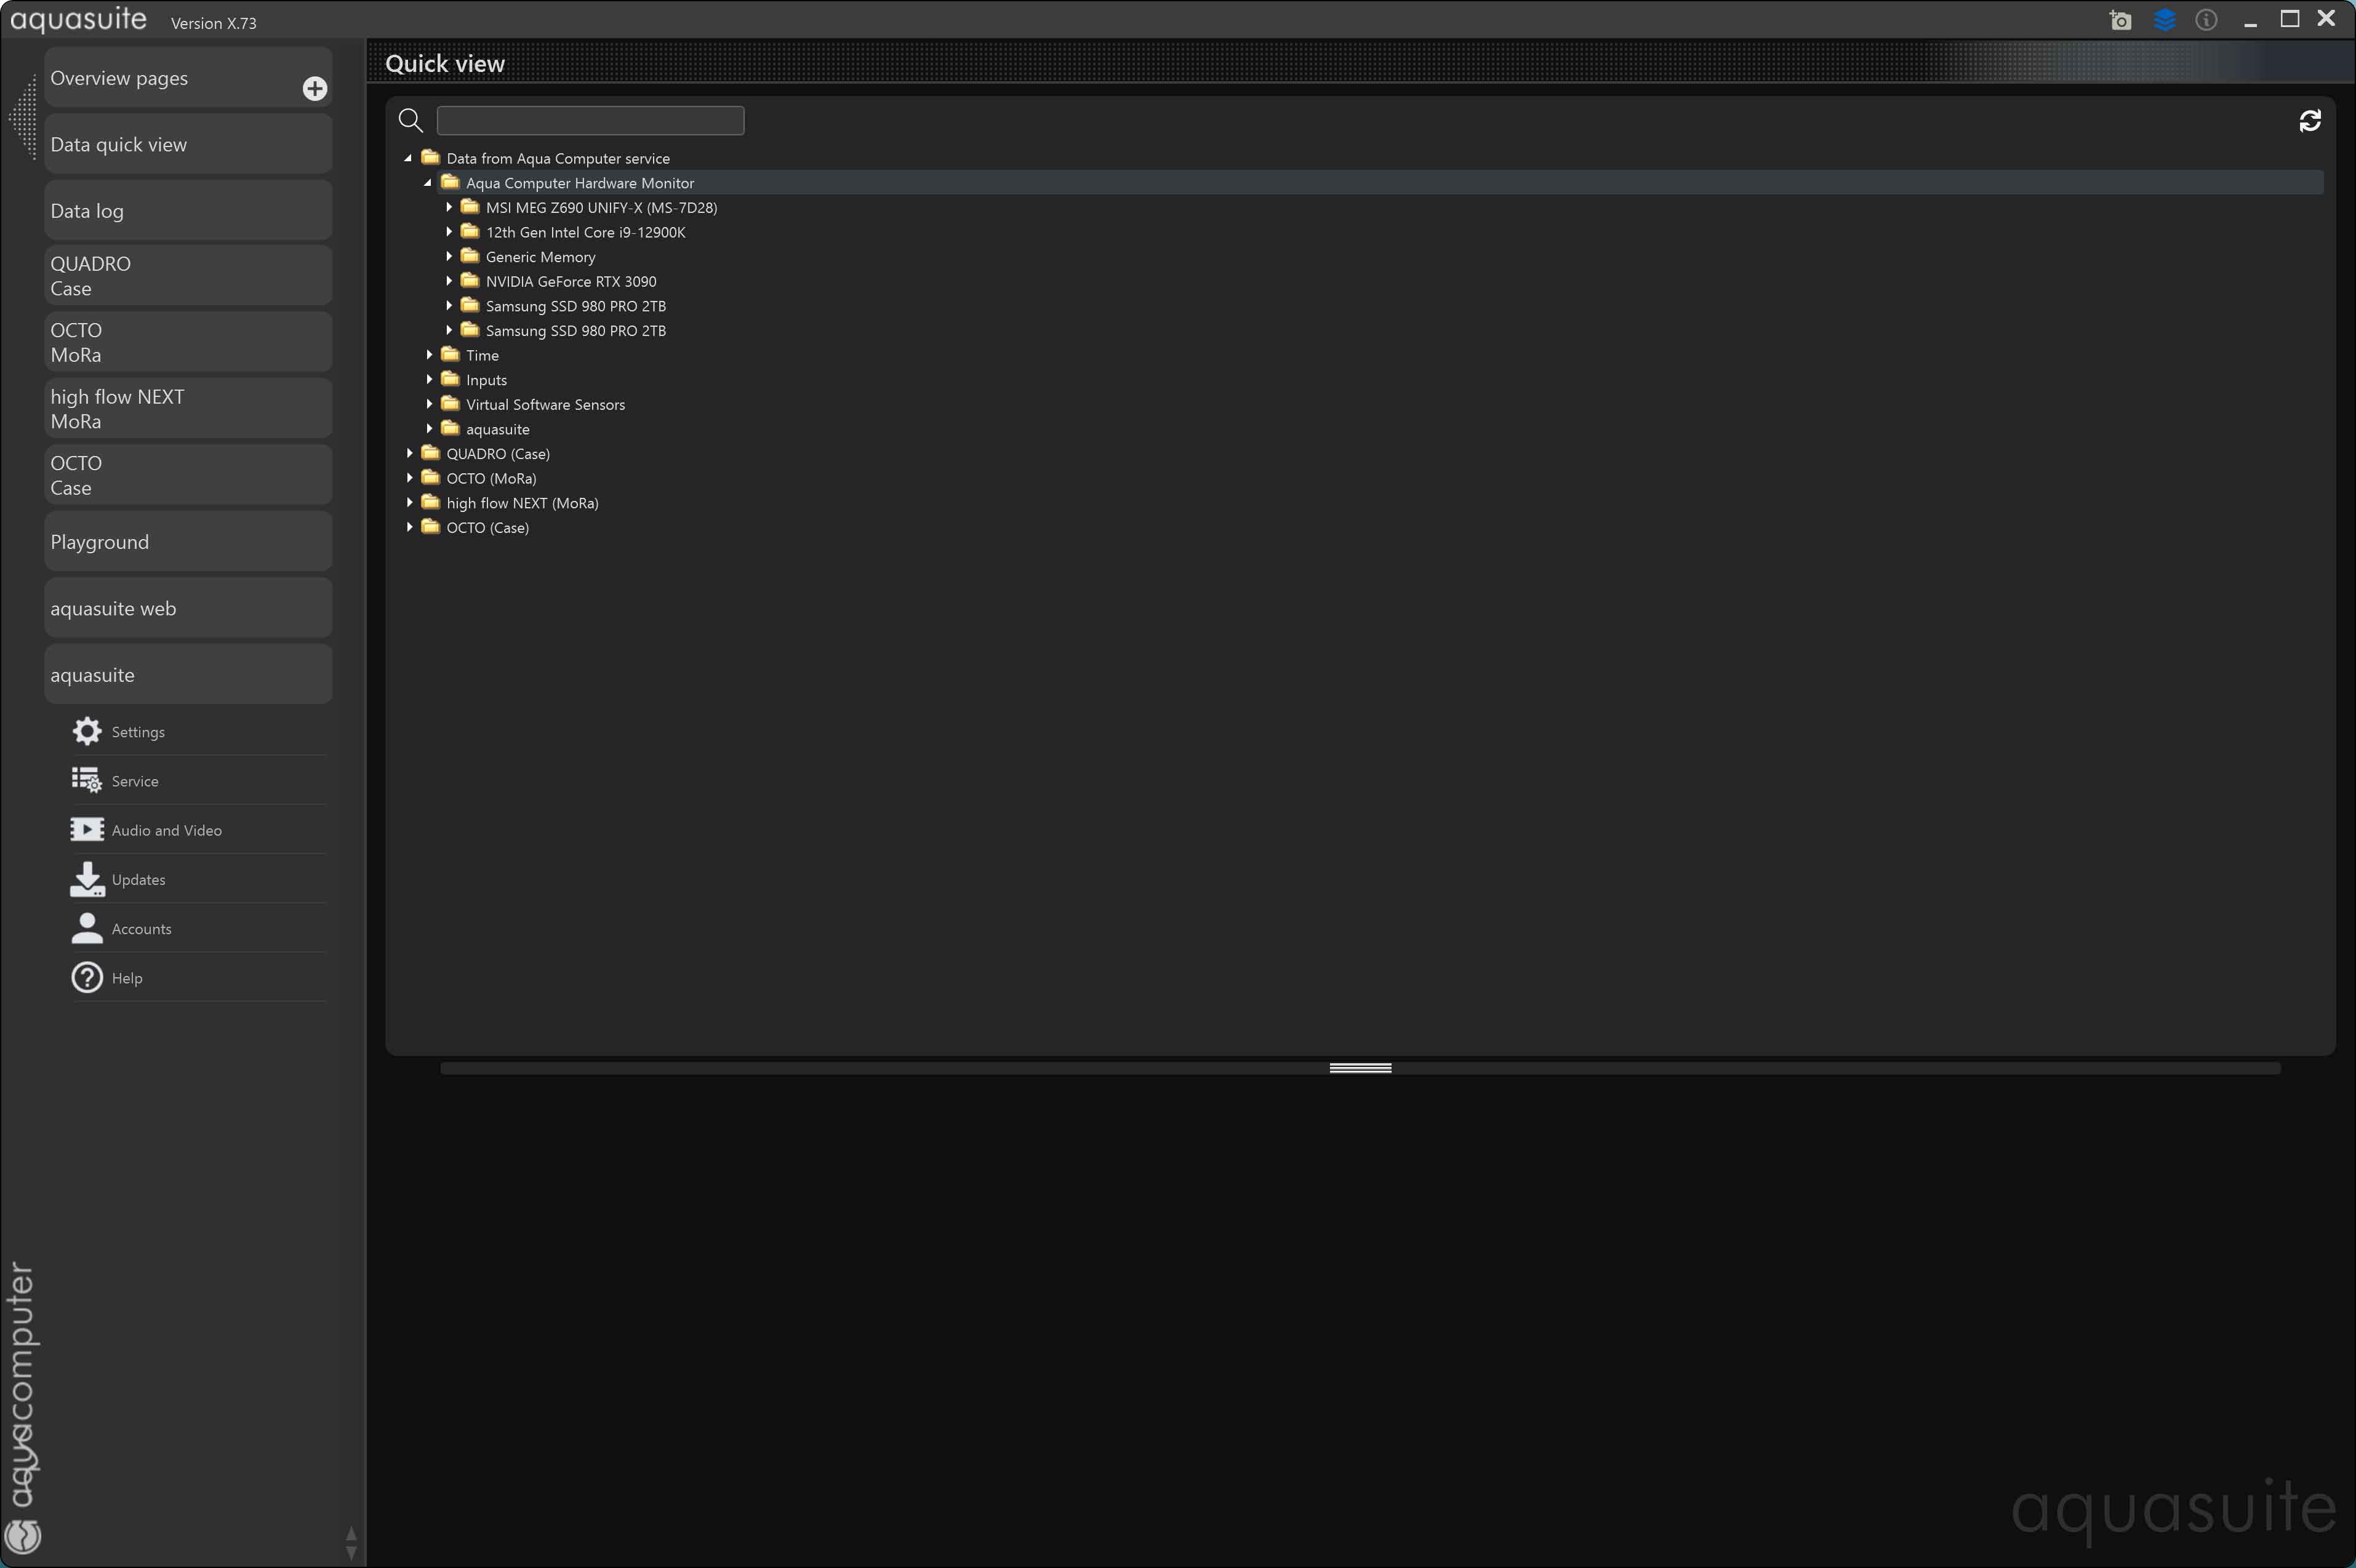Open Help via the question mark icon
Image resolution: width=2356 pixels, height=1568 pixels.
point(87,977)
